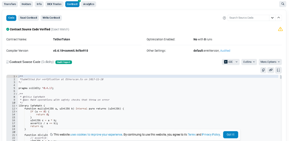
Task: Click the 'pragma solidity ^0.4.17;' code line
Action: [x=36, y=88]
